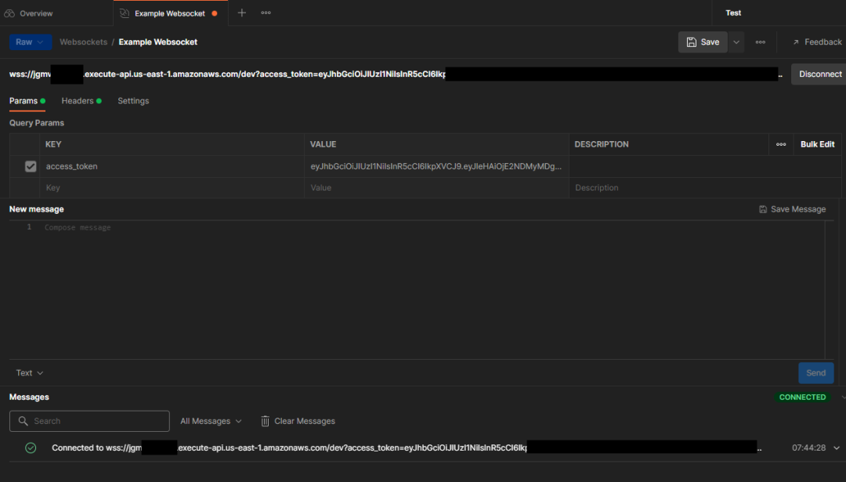Open the Raw protocol dropdown

[x=31, y=42]
